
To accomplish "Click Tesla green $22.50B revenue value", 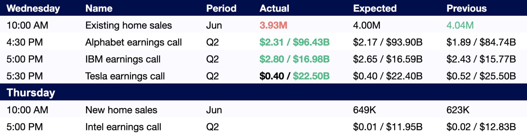I will click(311, 76).
